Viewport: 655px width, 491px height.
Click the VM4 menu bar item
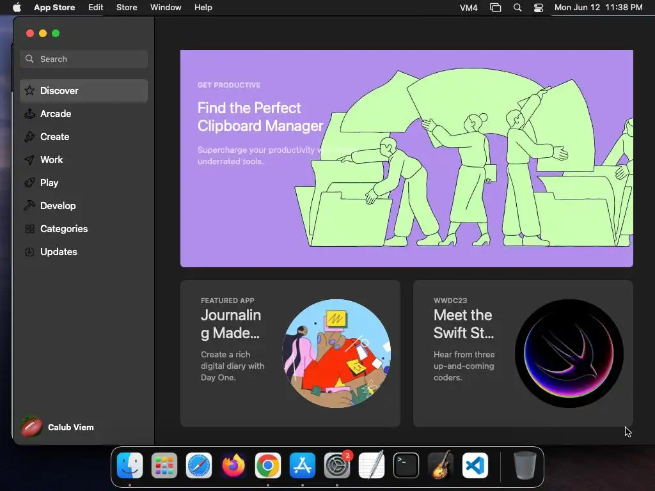point(469,8)
